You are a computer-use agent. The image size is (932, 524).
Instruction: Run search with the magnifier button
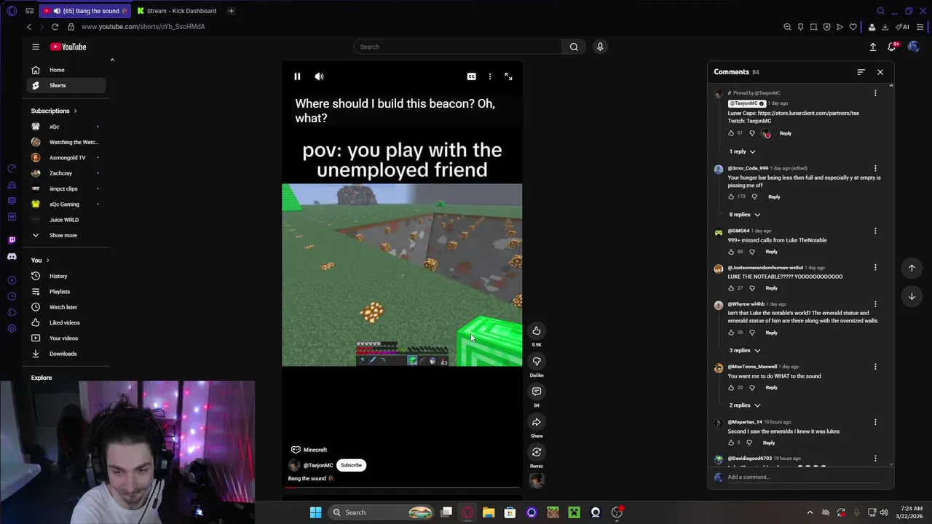point(574,47)
